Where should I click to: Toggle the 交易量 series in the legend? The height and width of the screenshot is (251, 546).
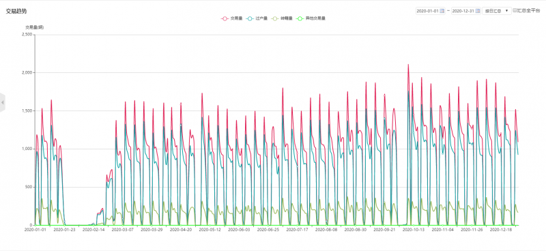coord(231,18)
